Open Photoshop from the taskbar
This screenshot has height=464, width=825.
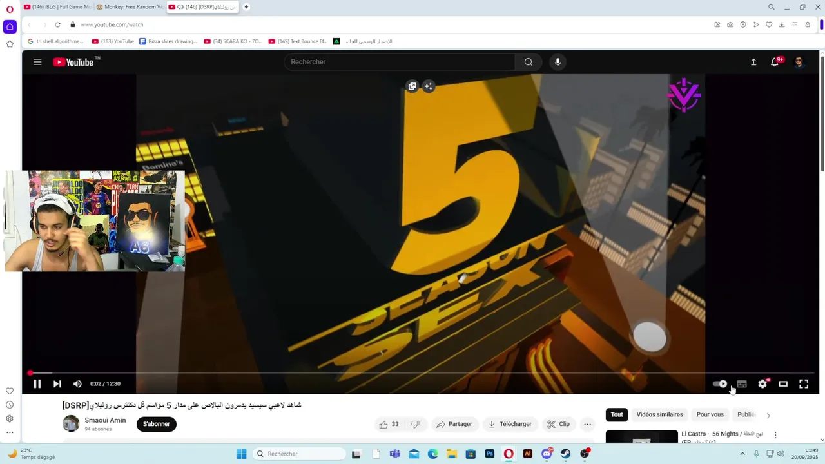coord(489,454)
